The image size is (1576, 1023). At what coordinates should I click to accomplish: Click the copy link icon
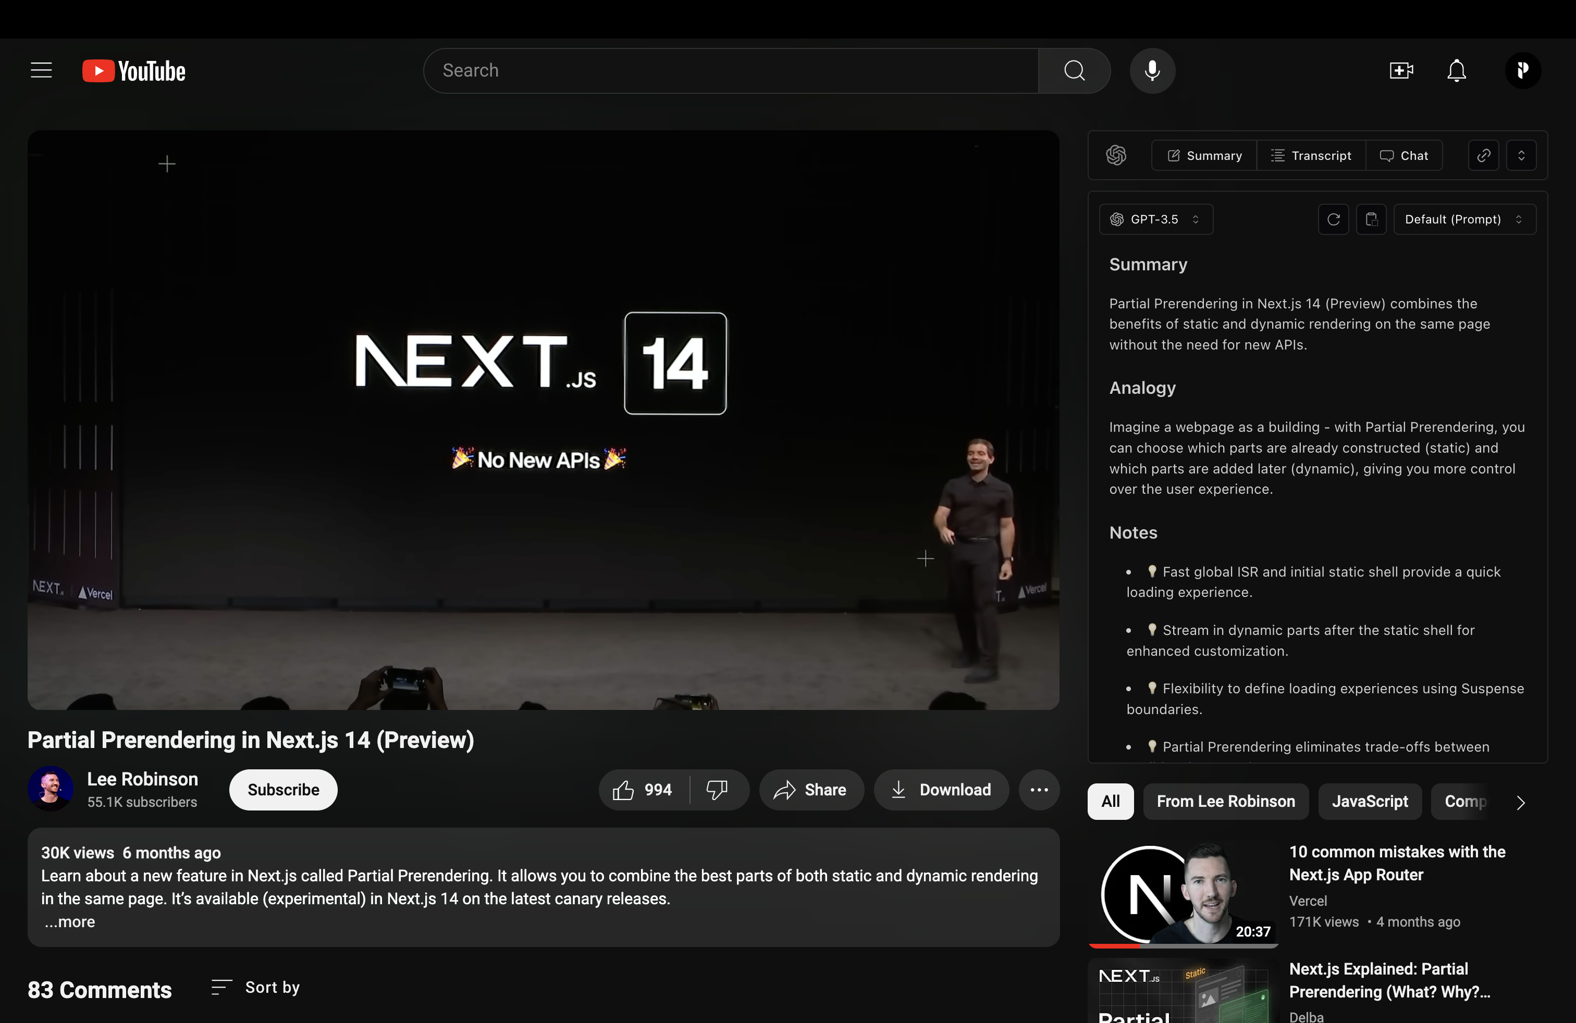pos(1483,155)
